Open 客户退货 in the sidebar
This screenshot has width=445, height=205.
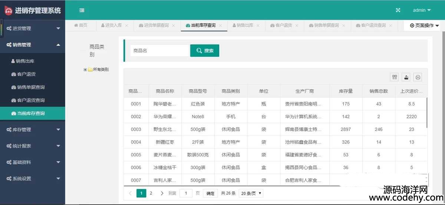point(33,74)
